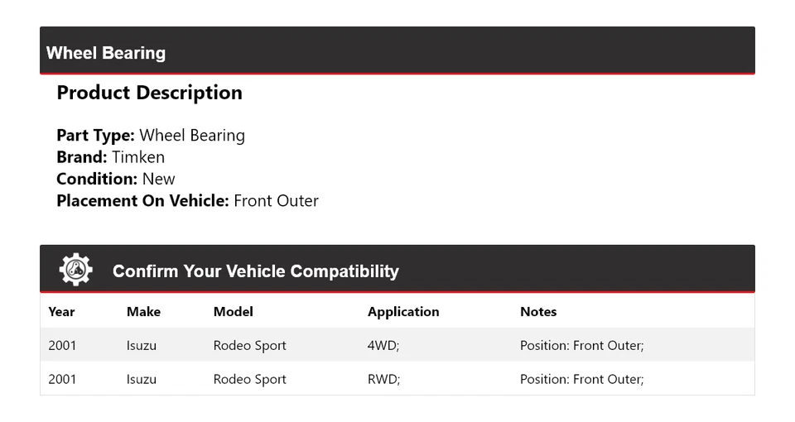This screenshot has width=795, height=422.
Task: Click the Part Type: Wheel Bearing line
Action: tap(151, 136)
